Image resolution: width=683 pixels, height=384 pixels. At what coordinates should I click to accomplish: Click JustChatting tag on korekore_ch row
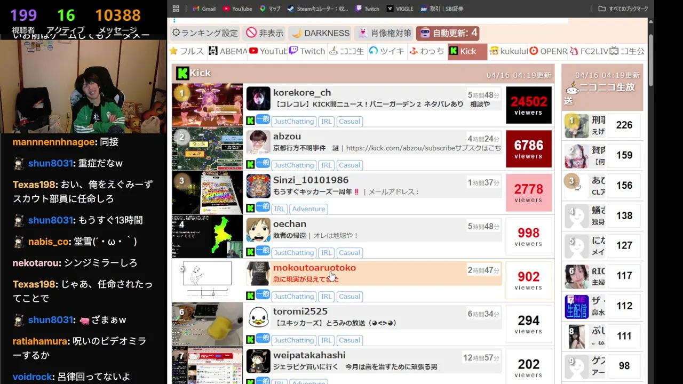point(294,122)
